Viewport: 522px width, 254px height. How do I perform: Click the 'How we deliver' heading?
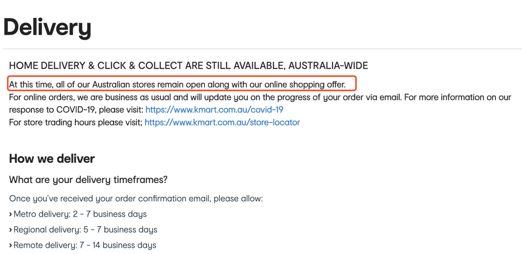pos(52,158)
